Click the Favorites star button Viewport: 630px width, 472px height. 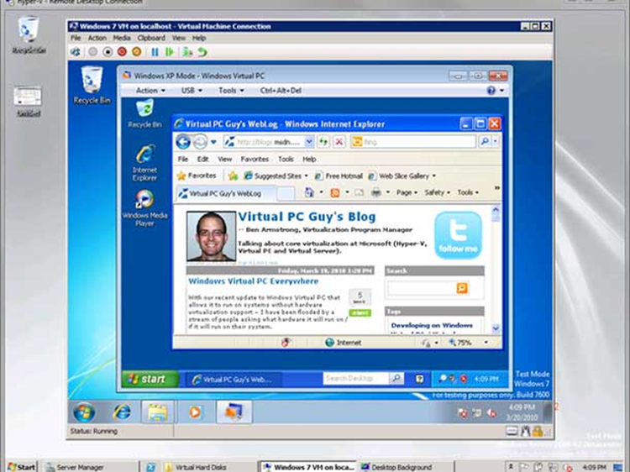click(197, 176)
